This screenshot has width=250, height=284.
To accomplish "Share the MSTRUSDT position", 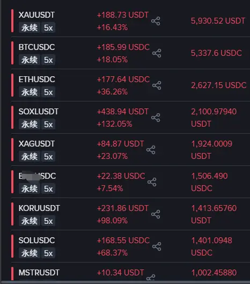I will [151, 278].
